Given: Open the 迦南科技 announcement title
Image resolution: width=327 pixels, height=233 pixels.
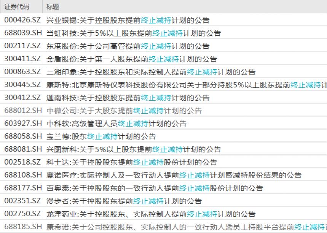Looking at the screenshot, I should (128, 98).
